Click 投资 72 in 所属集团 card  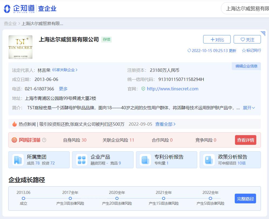(x=48, y=163)
